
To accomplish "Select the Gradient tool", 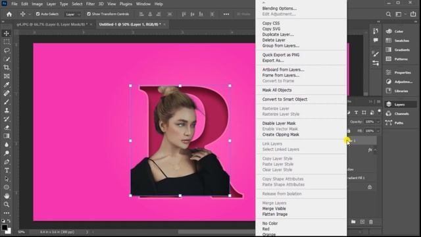I will point(7,136).
